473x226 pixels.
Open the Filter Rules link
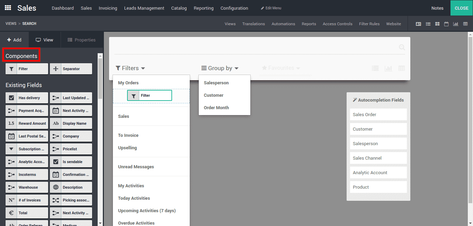click(369, 24)
